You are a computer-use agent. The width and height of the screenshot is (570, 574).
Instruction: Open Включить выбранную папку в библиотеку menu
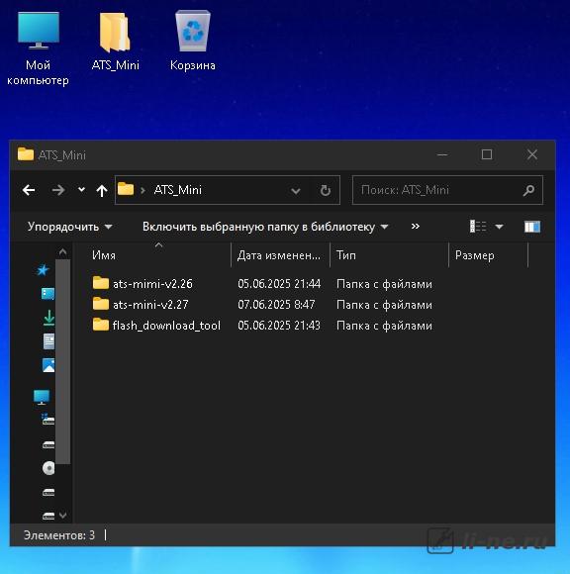pyautogui.click(x=265, y=227)
